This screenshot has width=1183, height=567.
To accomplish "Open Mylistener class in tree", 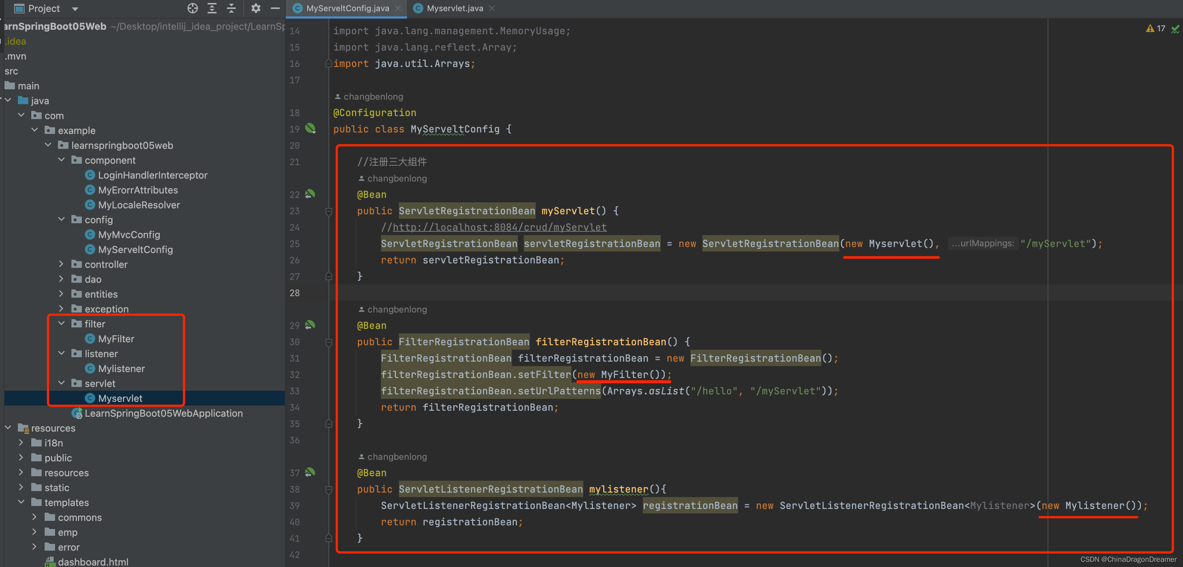I will (x=121, y=368).
